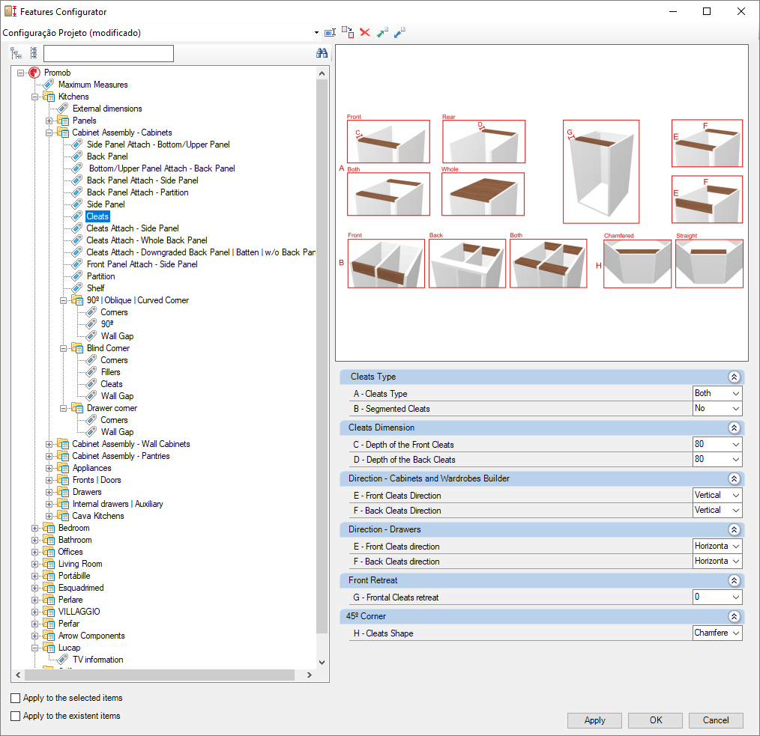The height and width of the screenshot is (736, 760).
Task: Click the rename configuration icon
Action: tap(330, 33)
